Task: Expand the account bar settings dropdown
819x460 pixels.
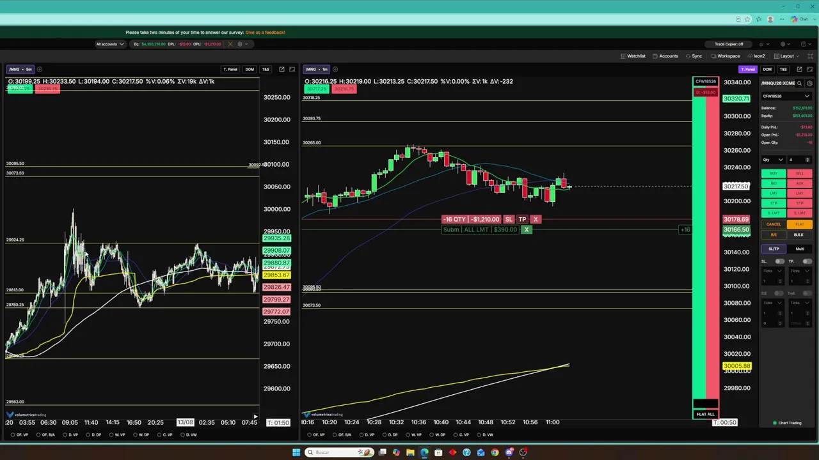Action: click(243, 44)
